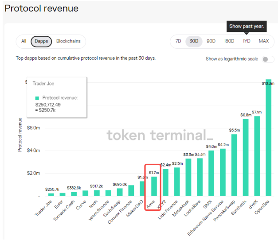Click the LooksRare revenue bar

click(200, 177)
